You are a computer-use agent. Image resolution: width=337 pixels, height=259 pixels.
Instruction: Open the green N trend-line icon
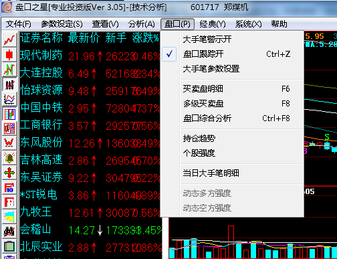point(9,70)
